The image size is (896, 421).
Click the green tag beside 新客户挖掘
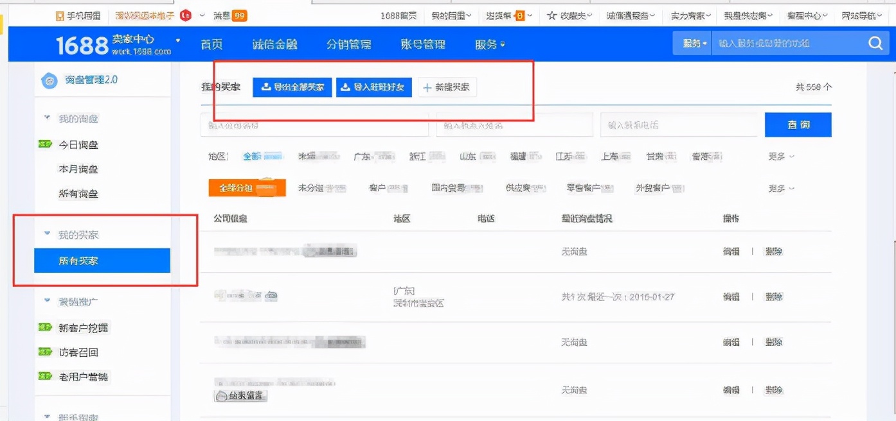click(x=45, y=328)
